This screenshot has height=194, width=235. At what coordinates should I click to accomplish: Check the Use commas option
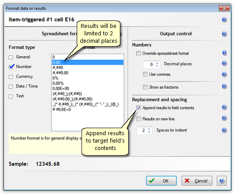(x=145, y=74)
